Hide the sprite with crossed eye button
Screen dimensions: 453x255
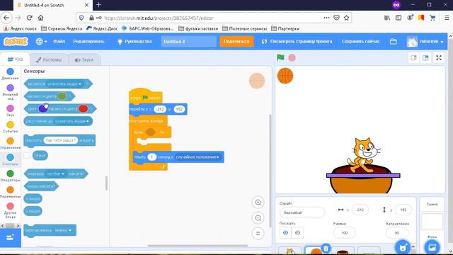297,233
